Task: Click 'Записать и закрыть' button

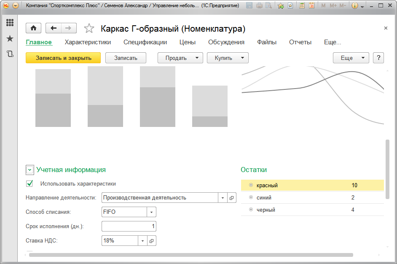Action: pos(63,58)
